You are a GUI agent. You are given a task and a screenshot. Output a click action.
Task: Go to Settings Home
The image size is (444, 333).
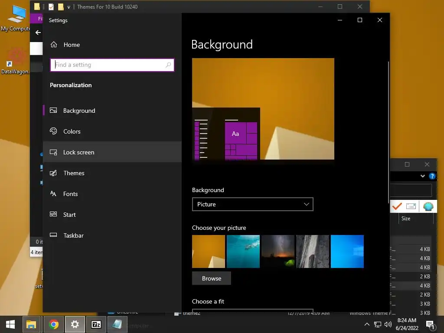[65, 45]
